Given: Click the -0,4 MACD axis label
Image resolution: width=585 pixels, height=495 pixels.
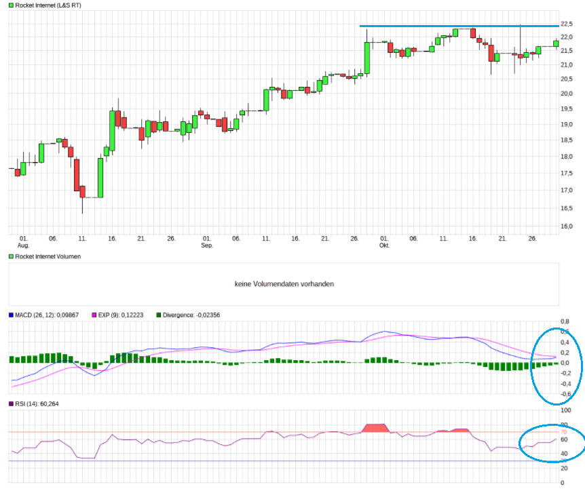Looking at the screenshot, I should click(x=565, y=384).
